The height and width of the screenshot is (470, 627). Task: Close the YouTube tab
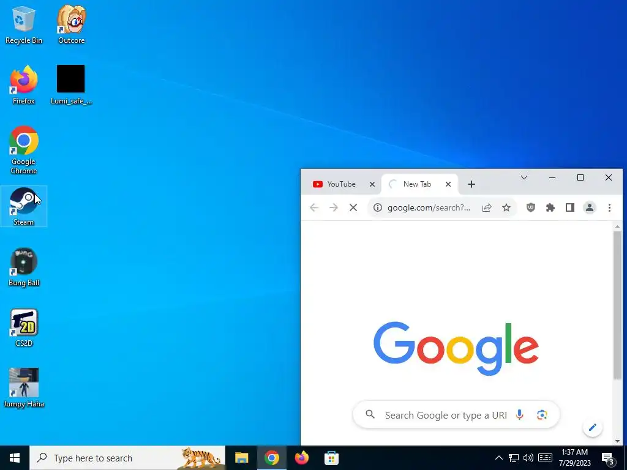point(372,184)
